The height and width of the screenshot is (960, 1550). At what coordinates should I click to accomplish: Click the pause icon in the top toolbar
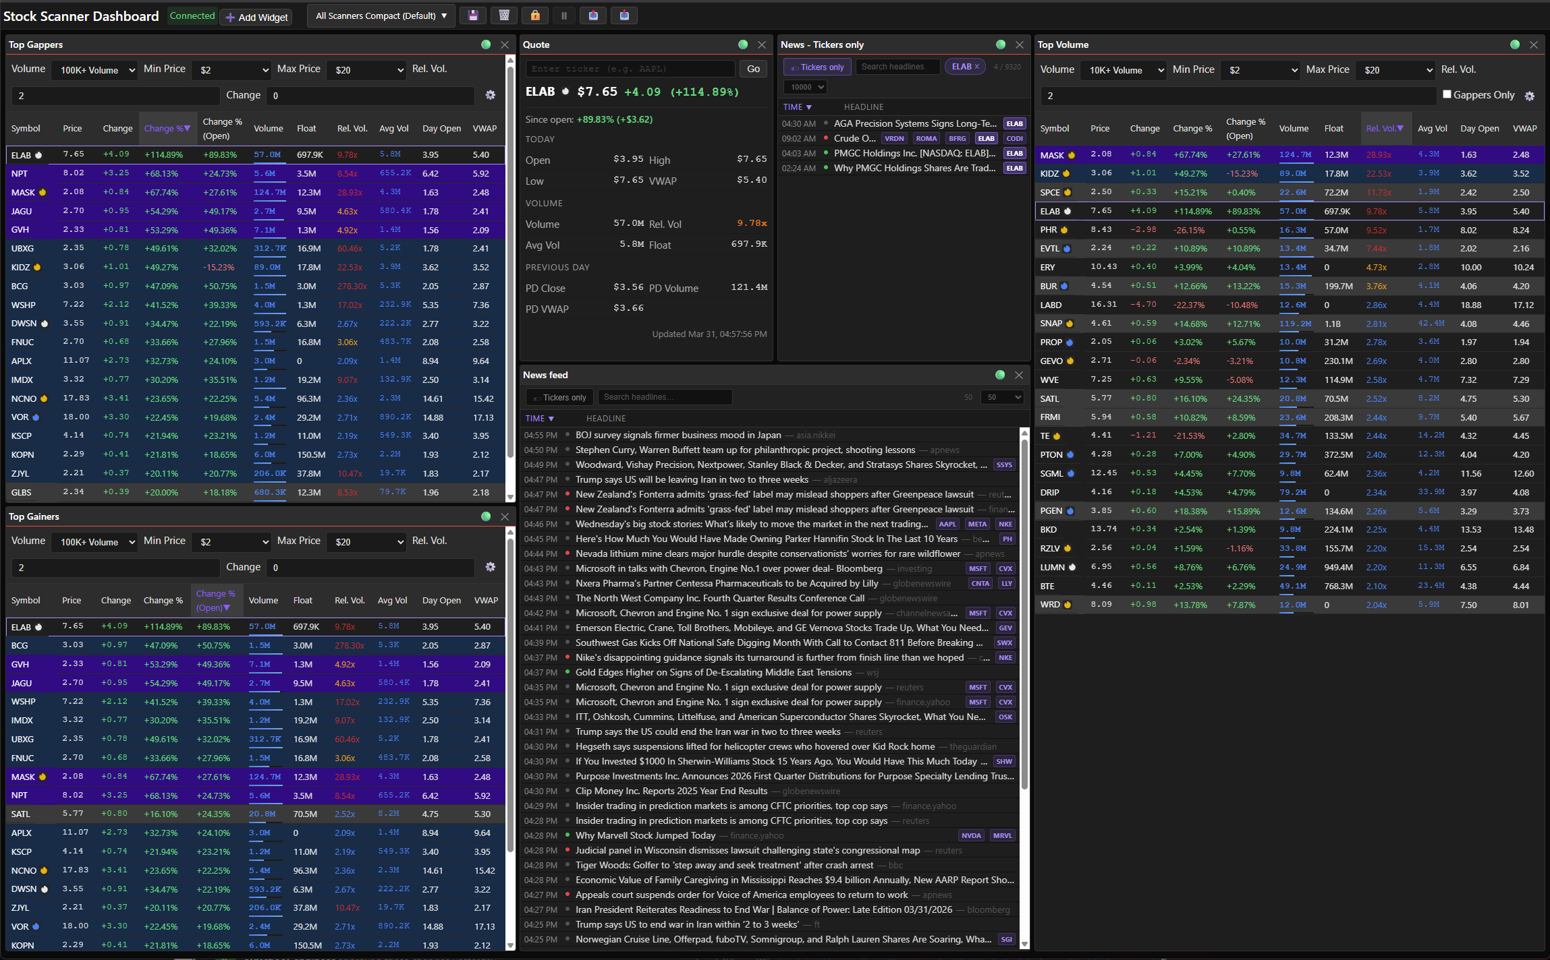click(x=564, y=16)
